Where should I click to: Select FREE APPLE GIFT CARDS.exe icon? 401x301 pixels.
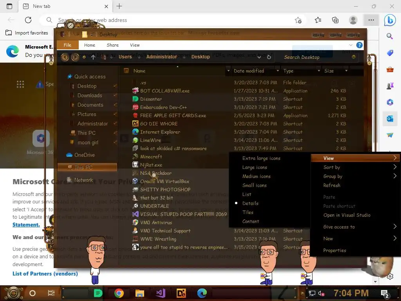[135, 116]
